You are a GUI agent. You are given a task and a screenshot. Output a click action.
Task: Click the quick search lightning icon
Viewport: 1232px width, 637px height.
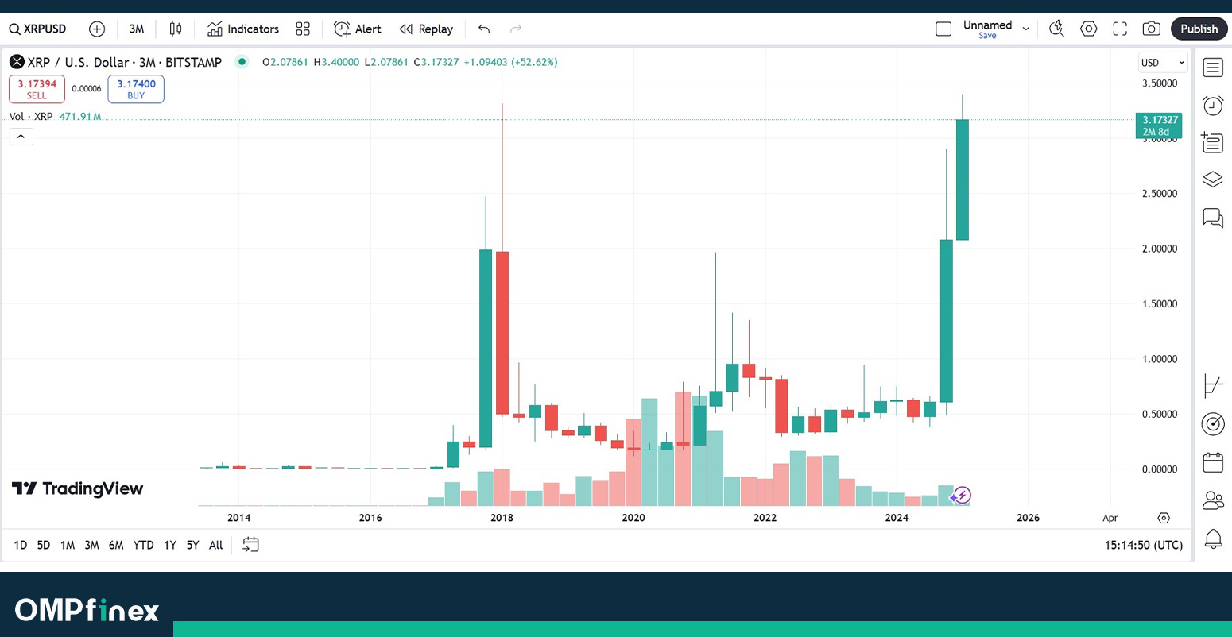coord(1056,29)
